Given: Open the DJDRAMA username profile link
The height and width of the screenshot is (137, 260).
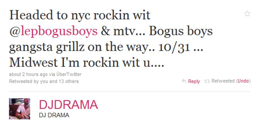Looking at the screenshot, I should [69, 105].
